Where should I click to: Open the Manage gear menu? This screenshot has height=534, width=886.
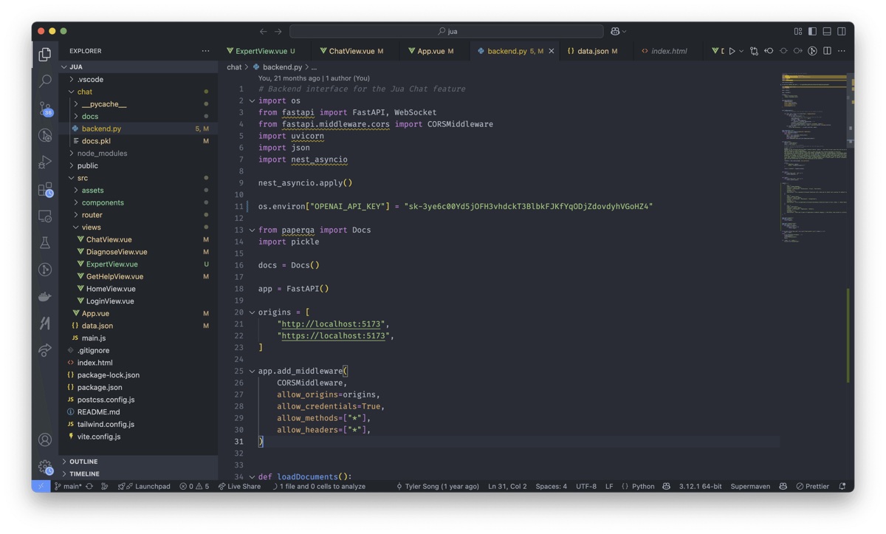(45, 467)
